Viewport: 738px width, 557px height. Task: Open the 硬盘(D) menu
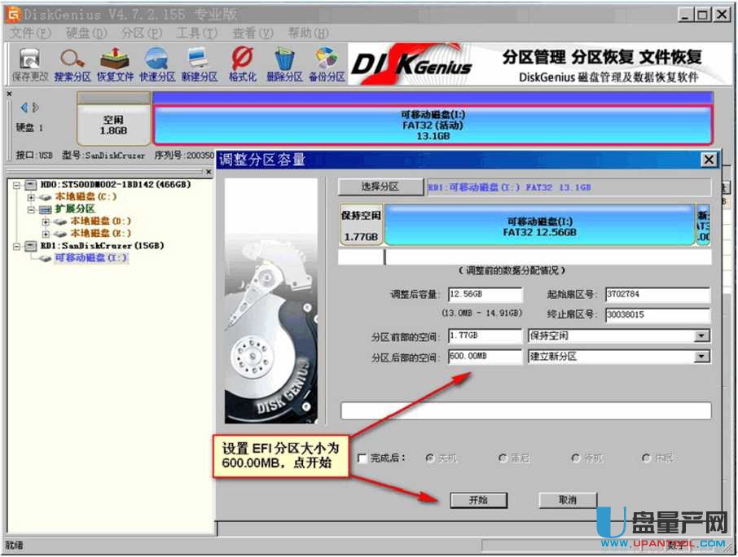86,33
